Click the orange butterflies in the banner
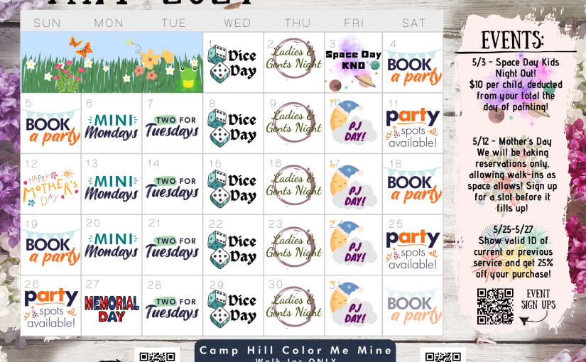Image resolution: width=586 pixels, height=362 pixels. pos(81,46)
